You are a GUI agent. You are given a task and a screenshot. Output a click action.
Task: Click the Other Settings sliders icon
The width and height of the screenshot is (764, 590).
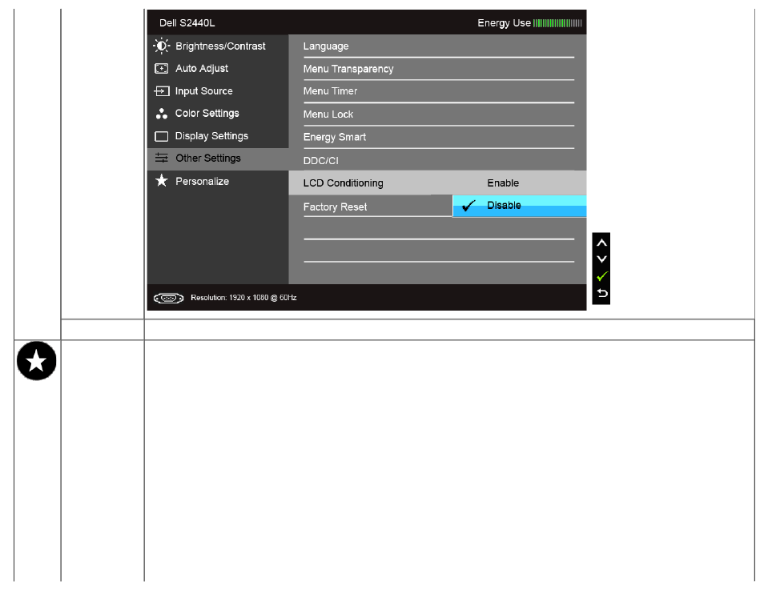(x=161, y=158)
